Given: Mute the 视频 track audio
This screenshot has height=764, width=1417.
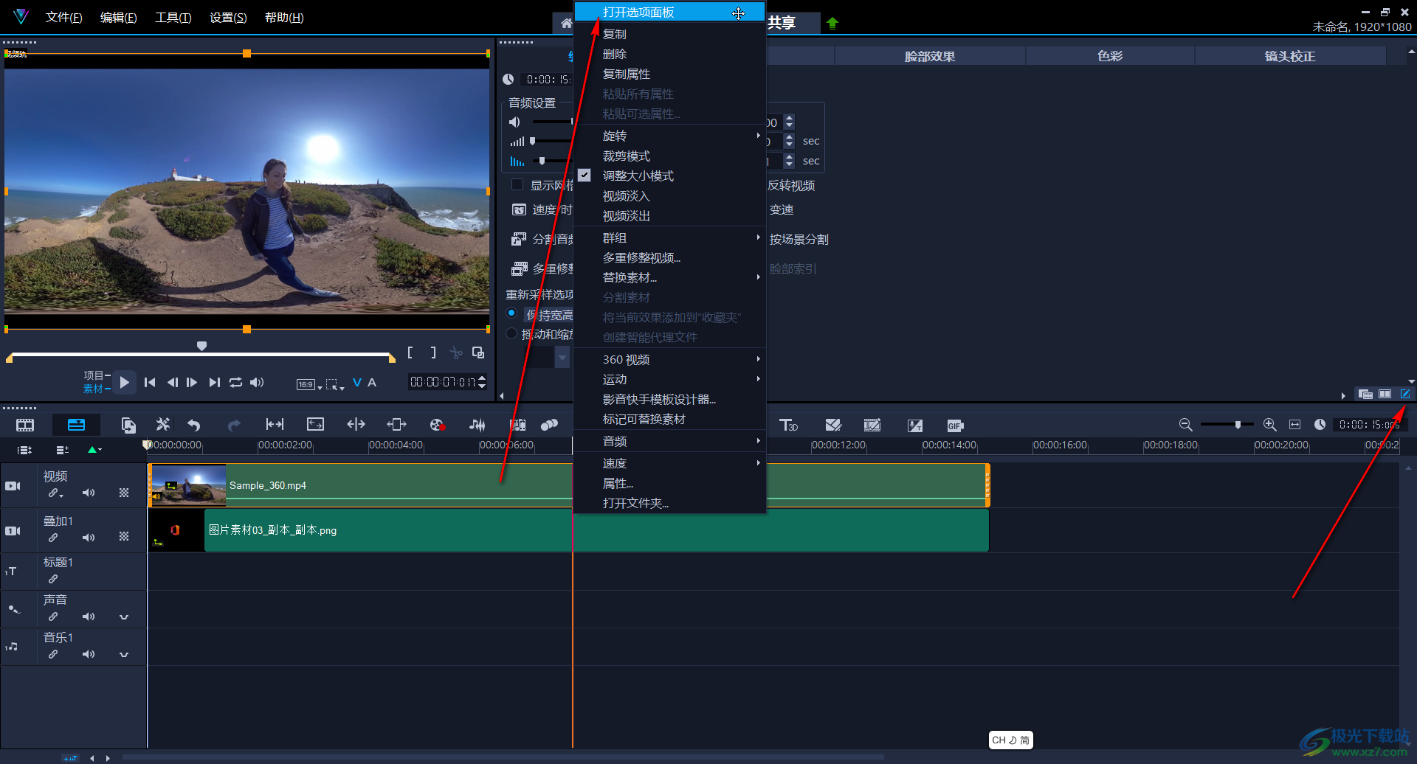Looking at the screenshot, I should tap(89, 493).
